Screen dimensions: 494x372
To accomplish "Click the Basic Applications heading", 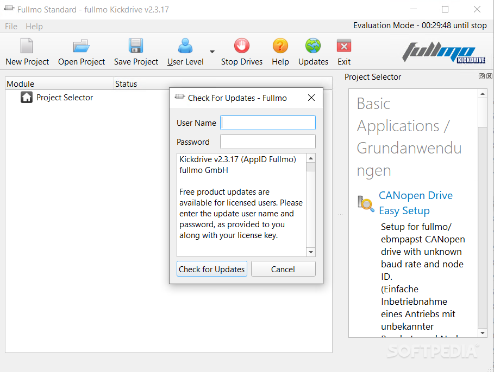I will [x=409, y=137].
